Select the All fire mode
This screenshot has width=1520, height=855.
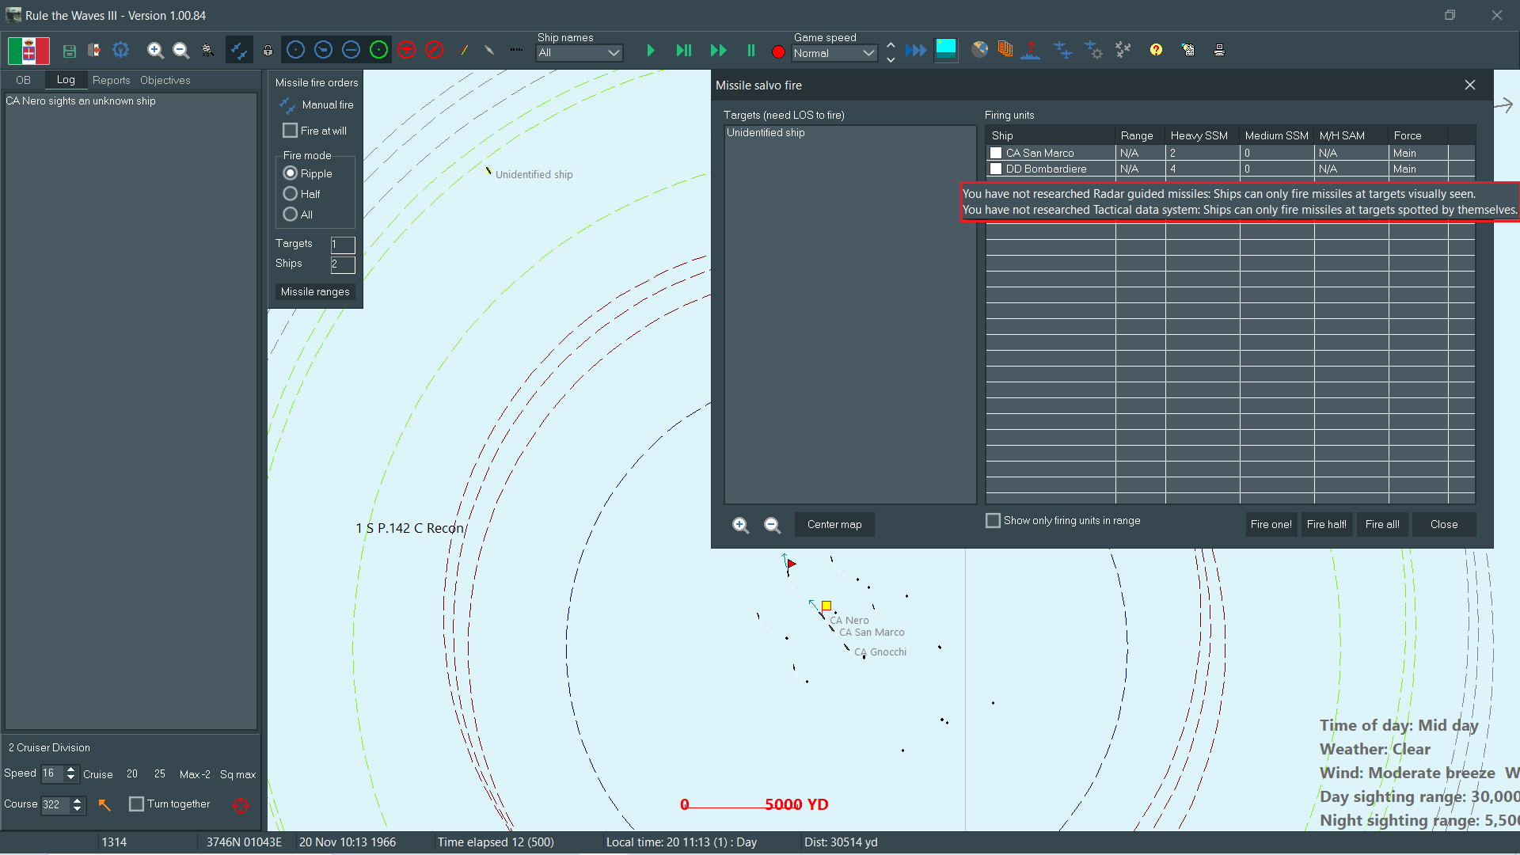coord(291,215)
